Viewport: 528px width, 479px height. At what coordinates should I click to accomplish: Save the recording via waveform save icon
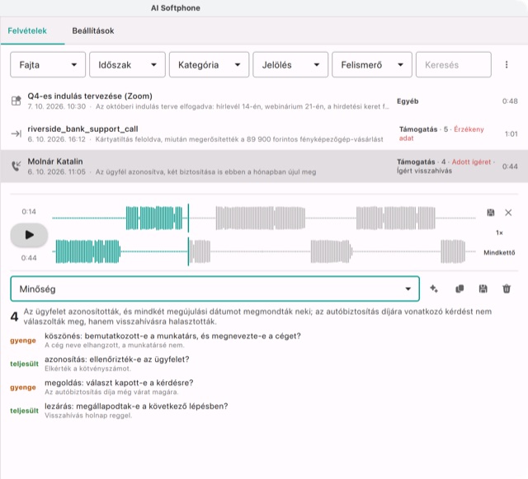[x=491, y=213]
